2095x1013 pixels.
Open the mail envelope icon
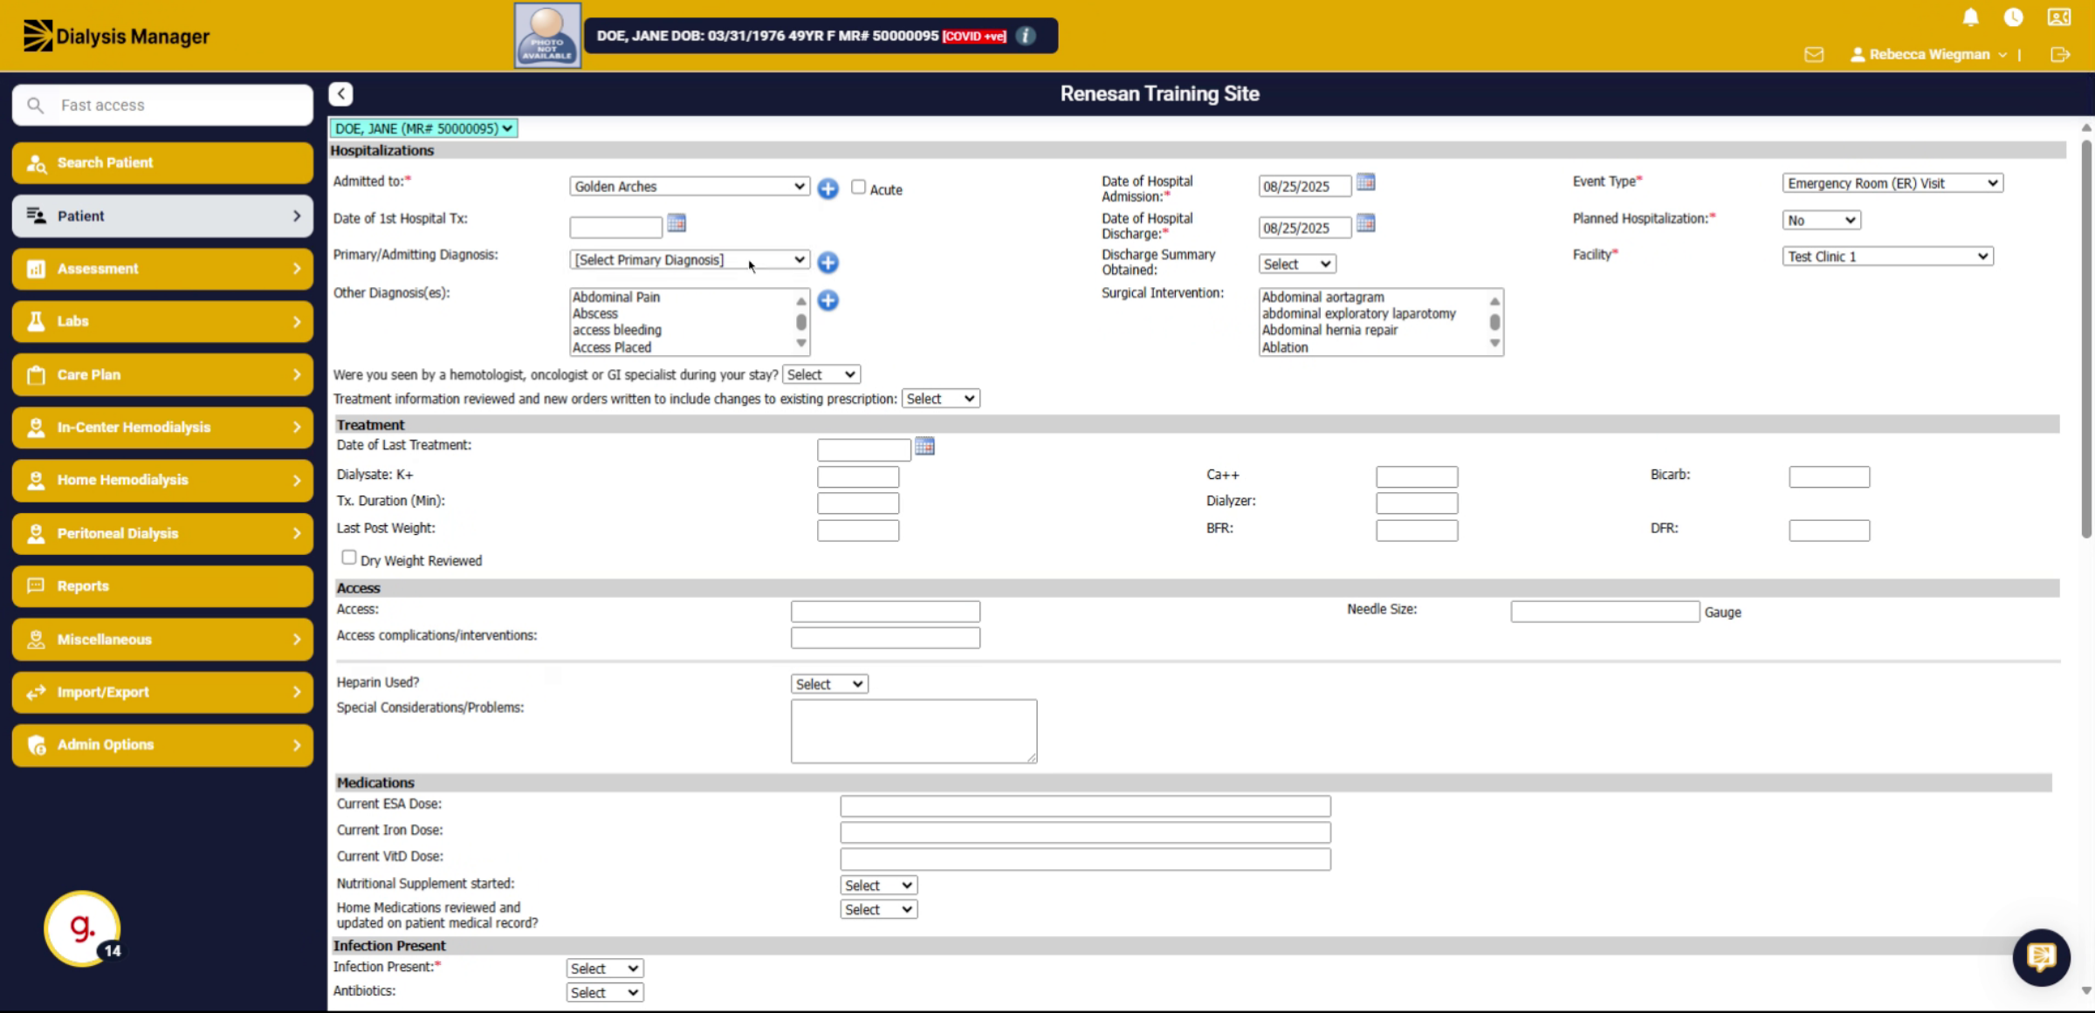(x=1814, y=54)
